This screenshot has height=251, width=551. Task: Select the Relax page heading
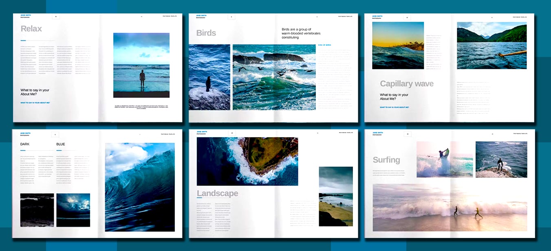click(x=31, y=28)
